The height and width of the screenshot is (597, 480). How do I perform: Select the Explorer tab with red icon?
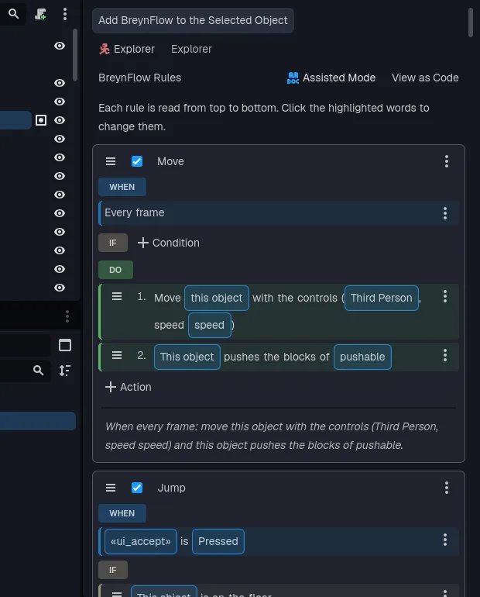(x=127, y=49)
